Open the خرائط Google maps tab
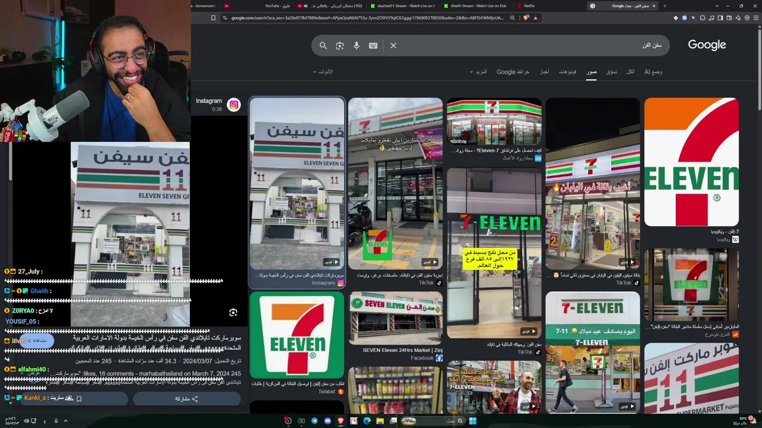Screen dimensions: 762x428 click(513, 72)
